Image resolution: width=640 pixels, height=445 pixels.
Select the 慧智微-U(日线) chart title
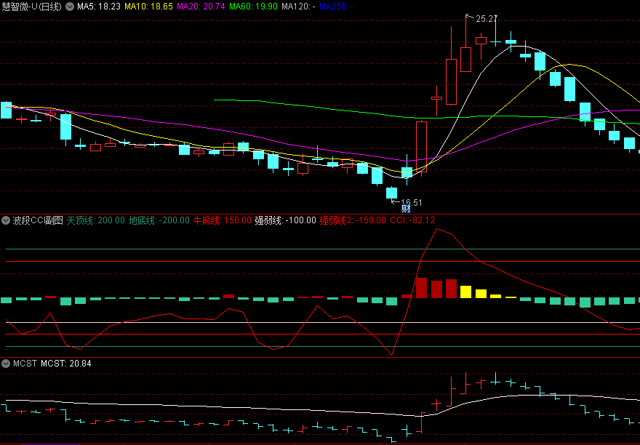(31, 7)
